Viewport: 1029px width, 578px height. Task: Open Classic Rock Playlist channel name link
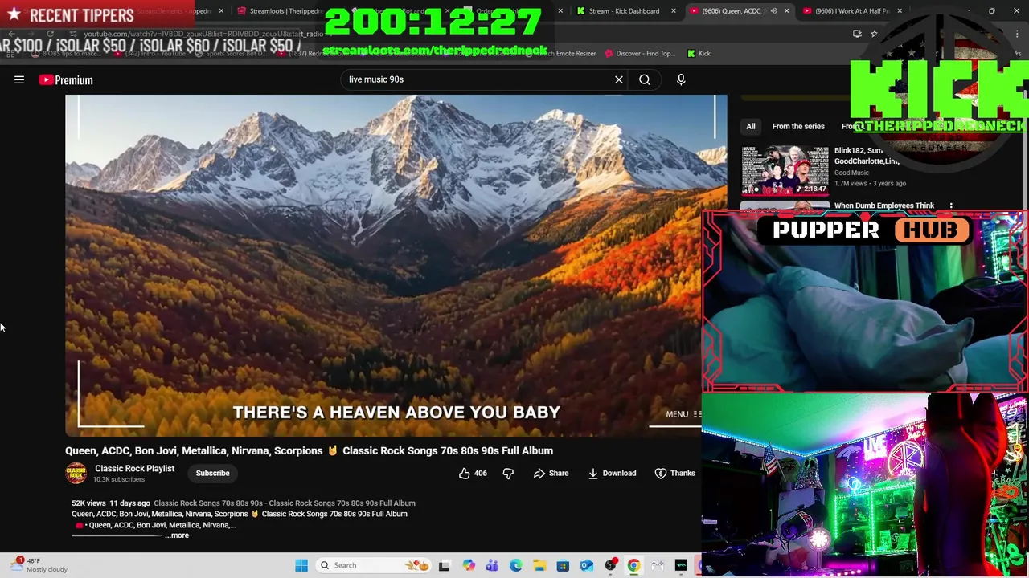pyautogui.click(x=134, y=468)
